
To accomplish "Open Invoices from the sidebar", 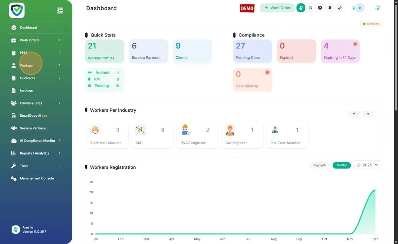I will pyautogui.click(x=26, y=91).
